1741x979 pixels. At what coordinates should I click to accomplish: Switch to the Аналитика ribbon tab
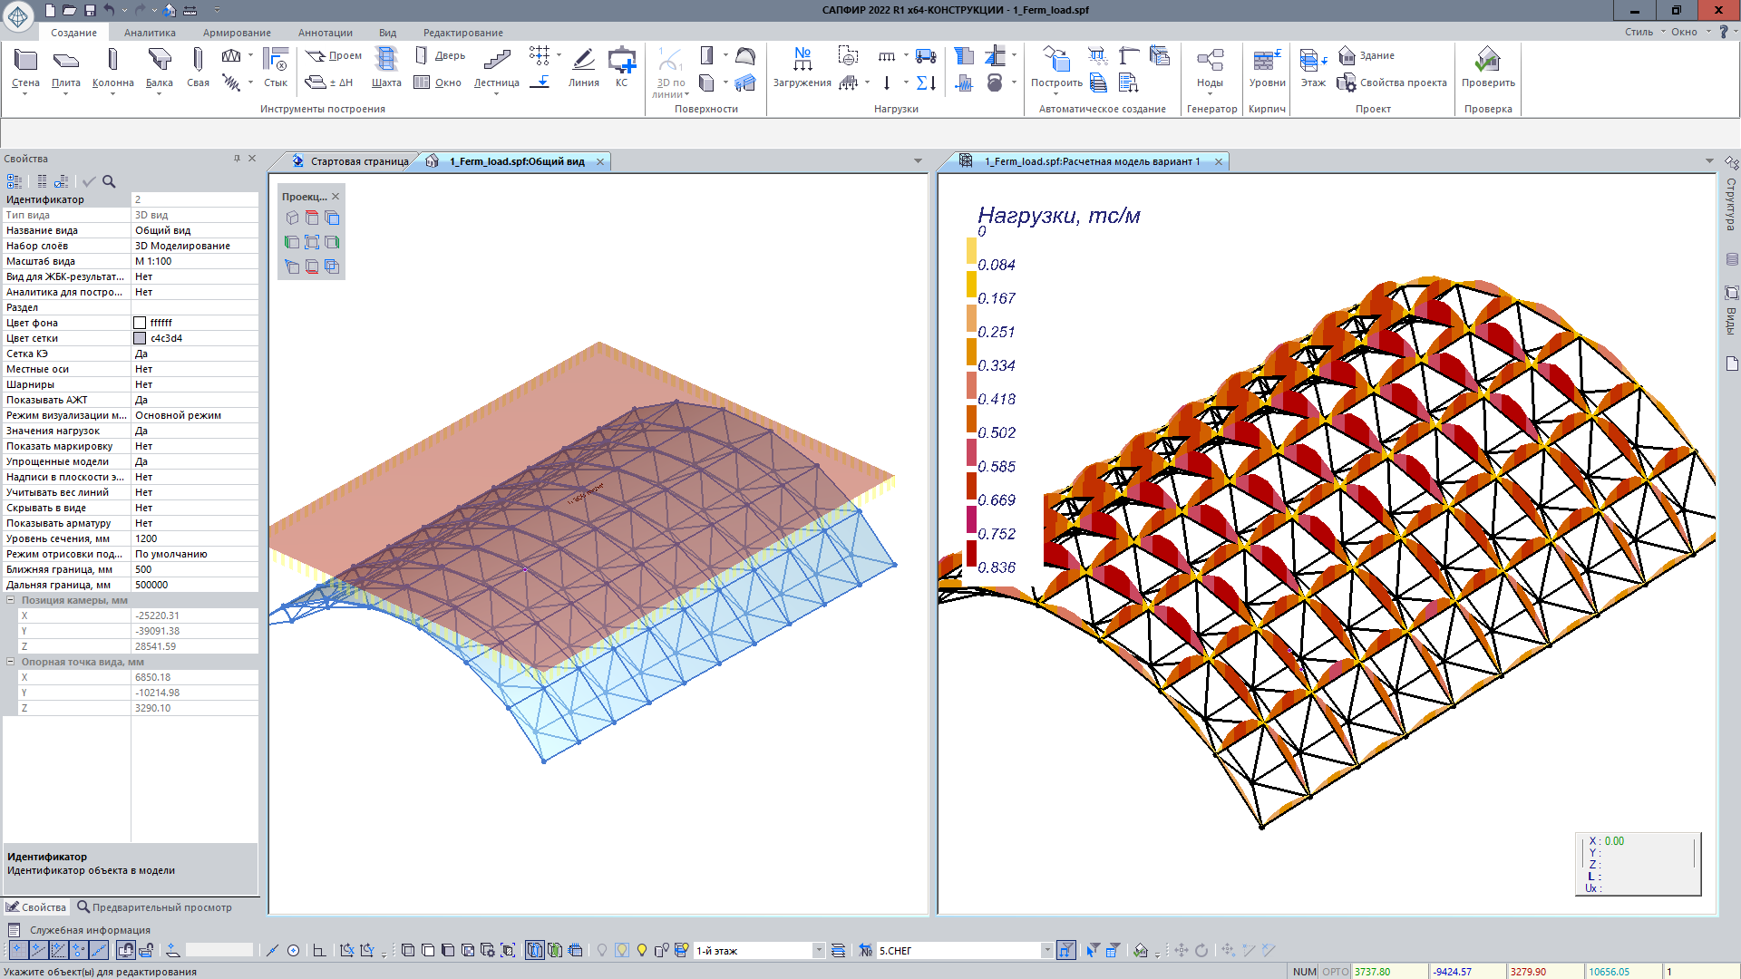(x=150, y=33)
